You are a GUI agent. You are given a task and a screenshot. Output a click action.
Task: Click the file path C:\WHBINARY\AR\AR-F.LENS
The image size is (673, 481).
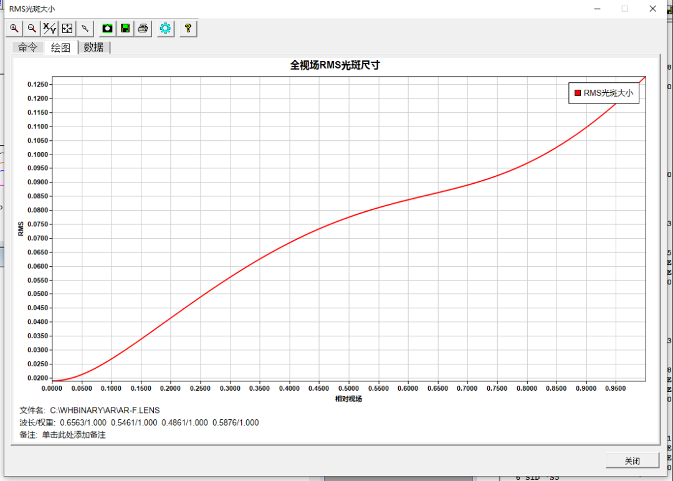(105, 410)
